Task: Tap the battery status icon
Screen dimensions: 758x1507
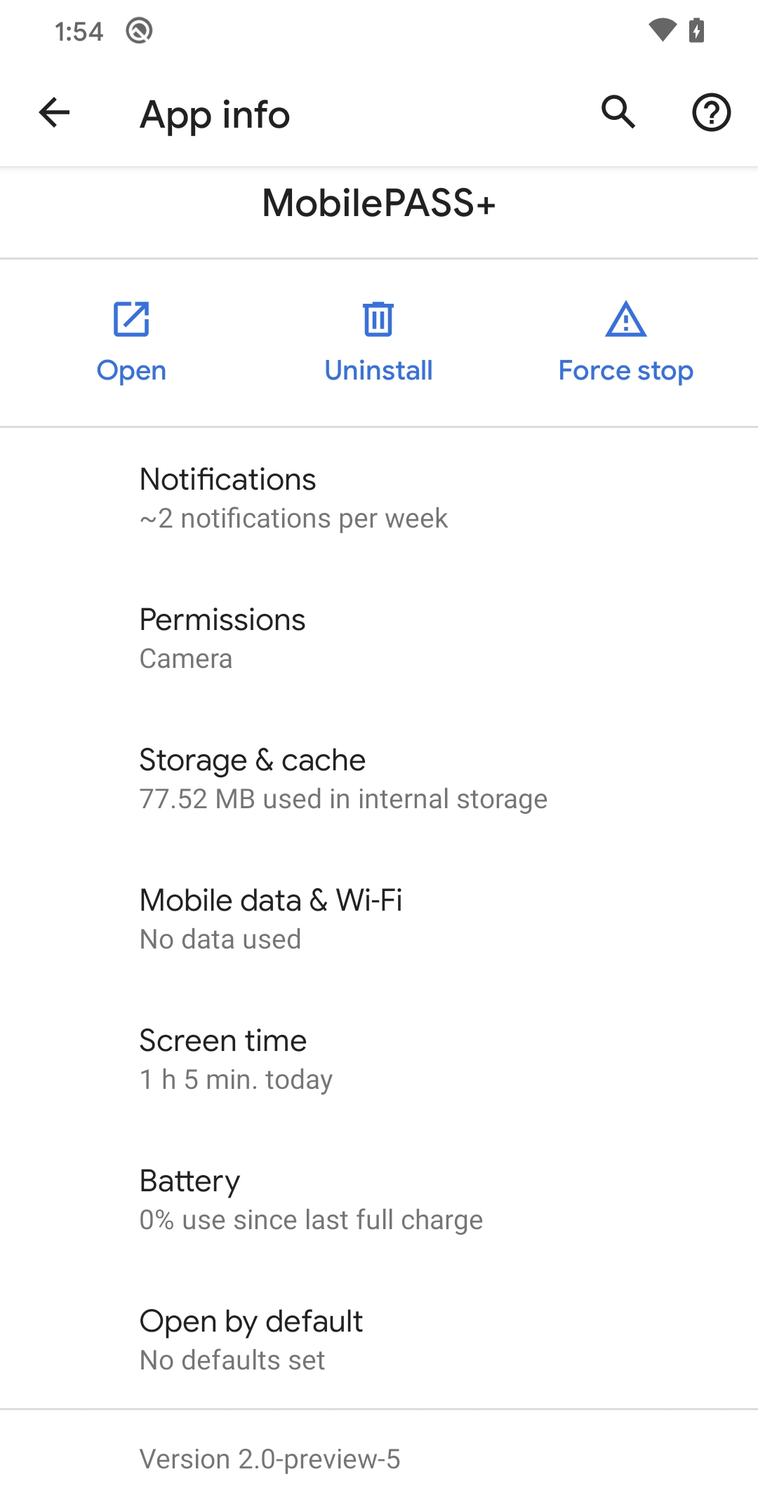Action: 696,30
